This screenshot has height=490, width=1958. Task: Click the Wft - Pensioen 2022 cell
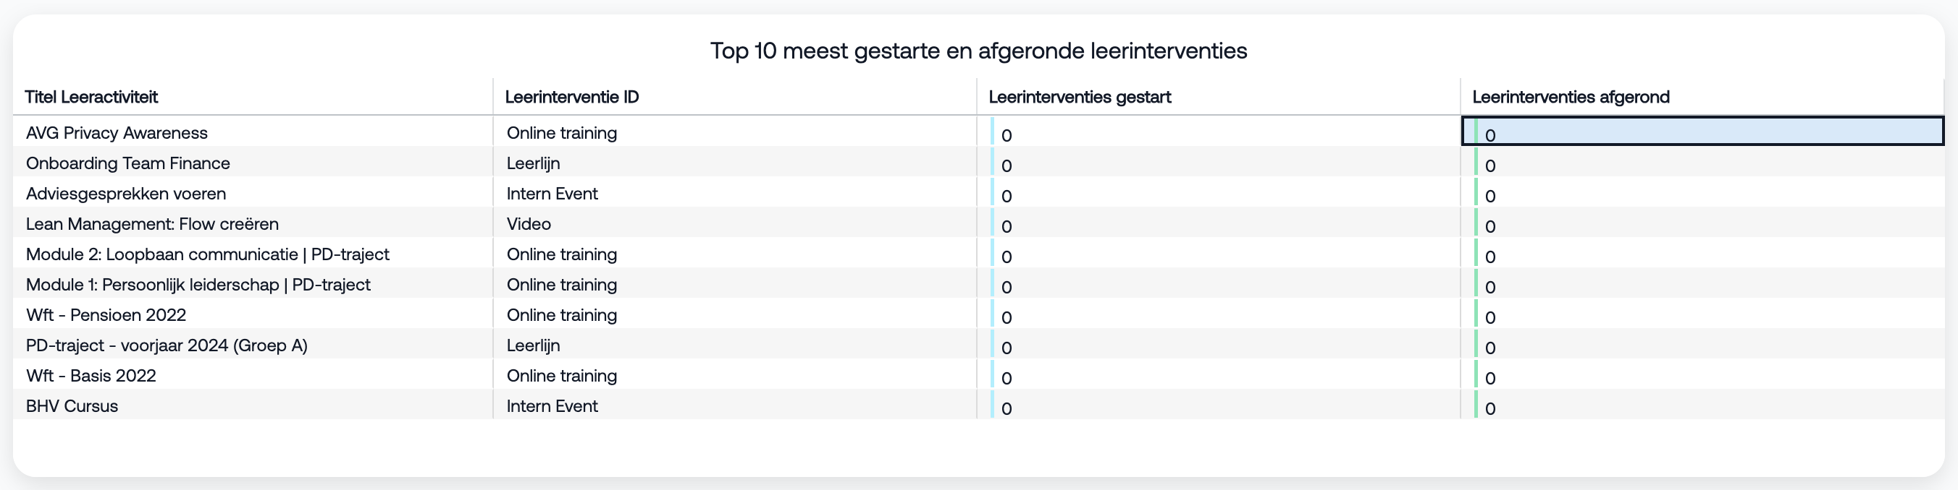pos(106,315)
